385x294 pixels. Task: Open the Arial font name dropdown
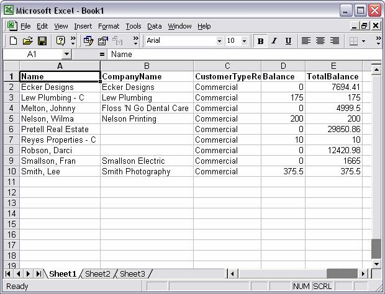[x=219, y=41]
